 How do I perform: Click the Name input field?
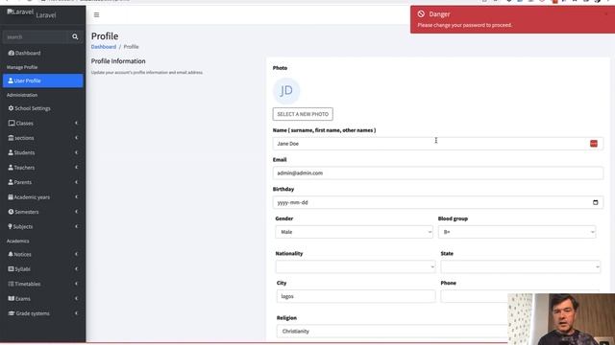click(x=438, y=144)
